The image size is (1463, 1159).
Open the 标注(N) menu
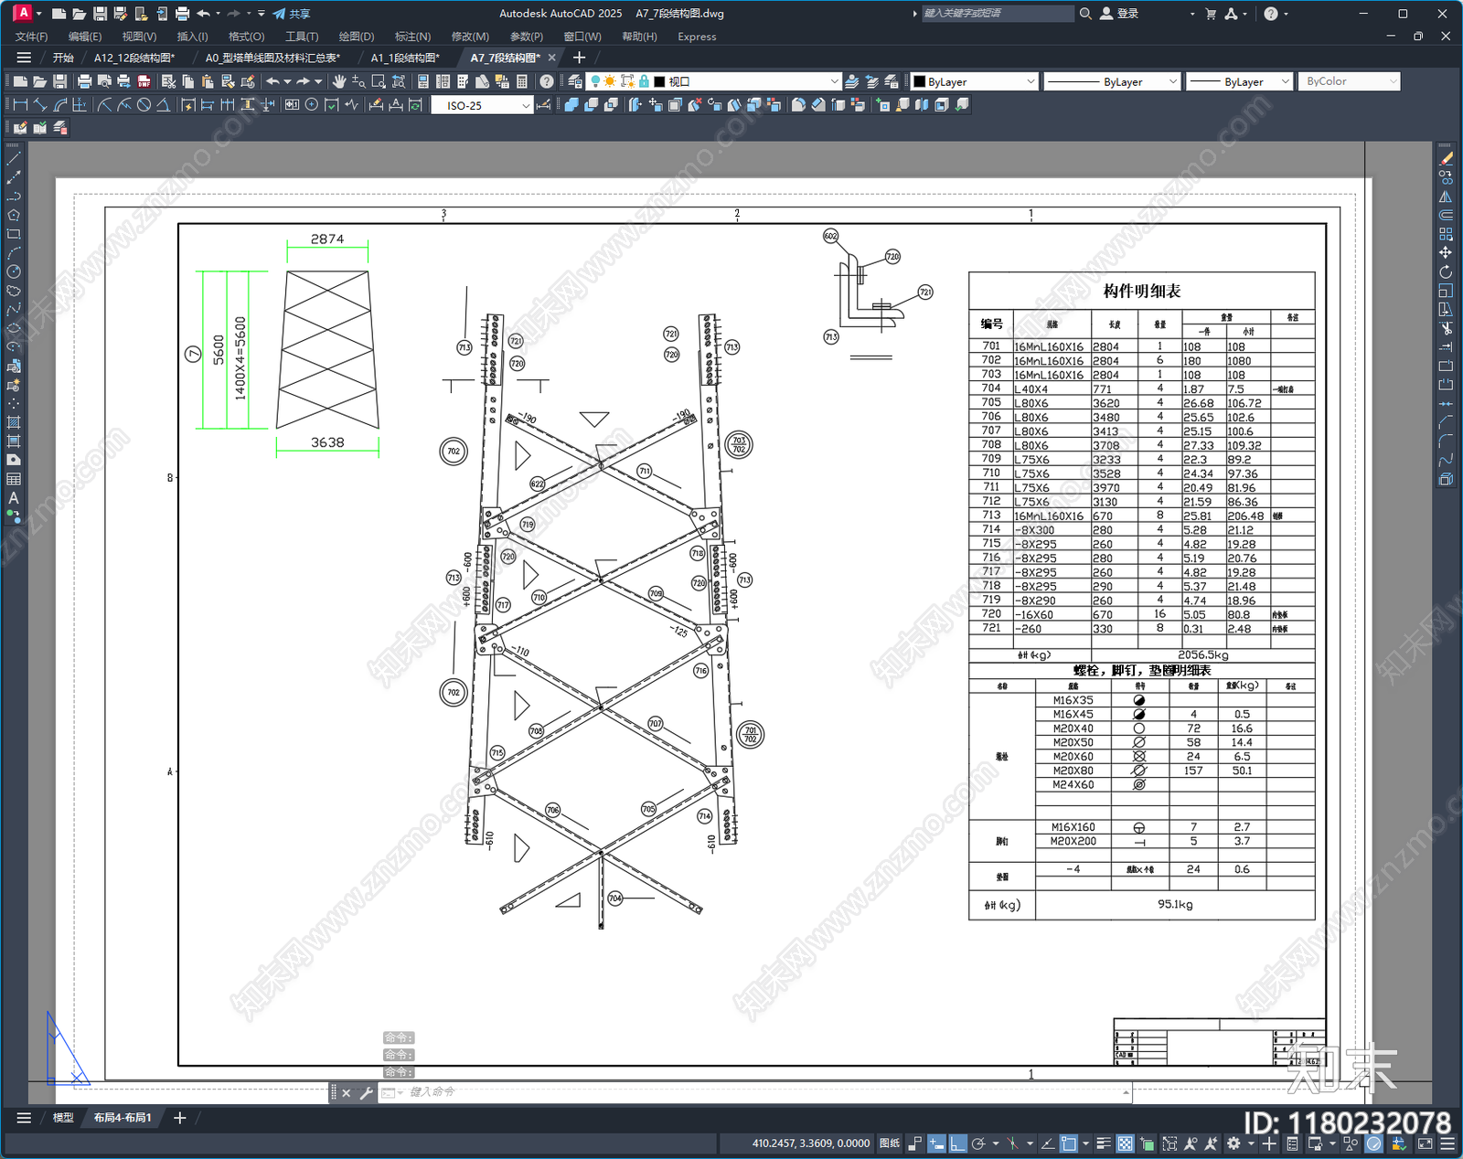[412, 37]
